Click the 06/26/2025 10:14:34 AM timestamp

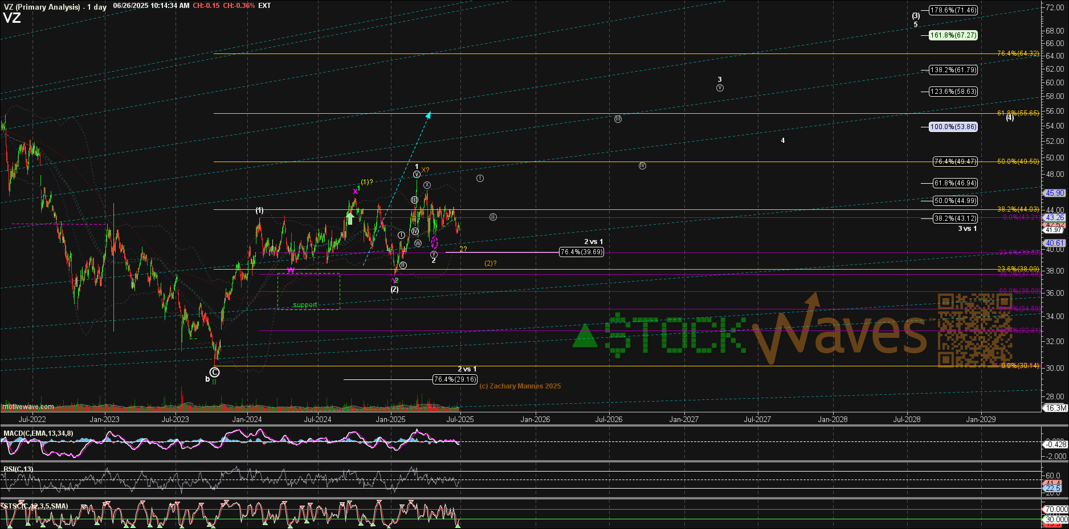coord(151,6)
